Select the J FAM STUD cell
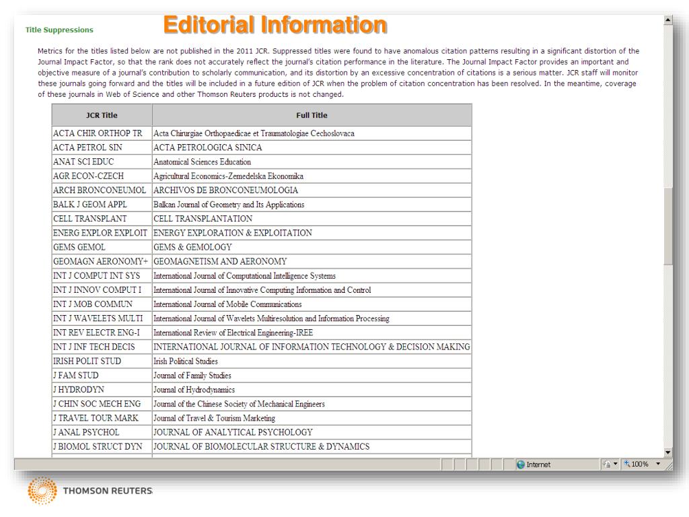689x517 pixels. pos(102,375)
